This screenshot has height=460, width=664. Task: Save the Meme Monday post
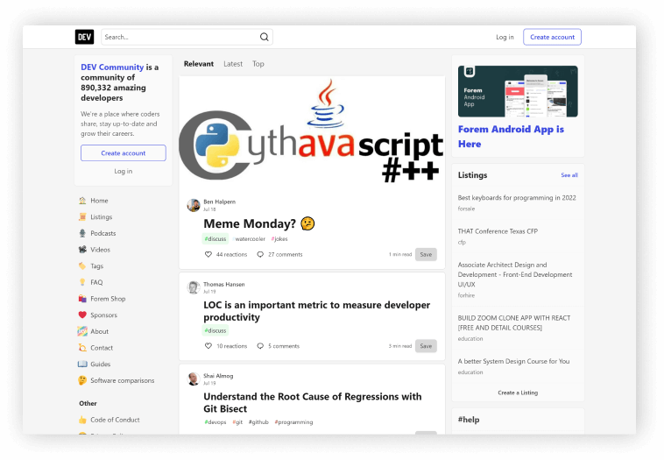(x=426, y=255)
